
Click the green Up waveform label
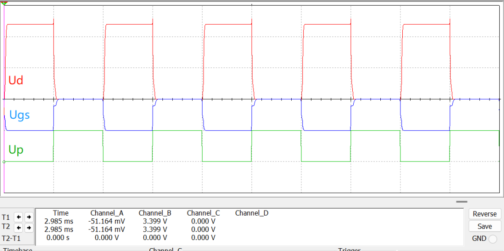pos(16,150)
